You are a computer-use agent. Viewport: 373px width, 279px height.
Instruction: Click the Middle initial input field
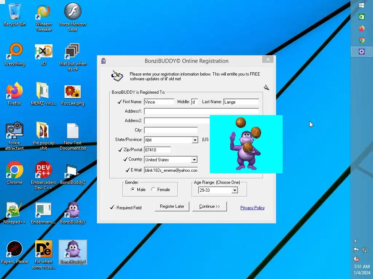pos(195,102)
